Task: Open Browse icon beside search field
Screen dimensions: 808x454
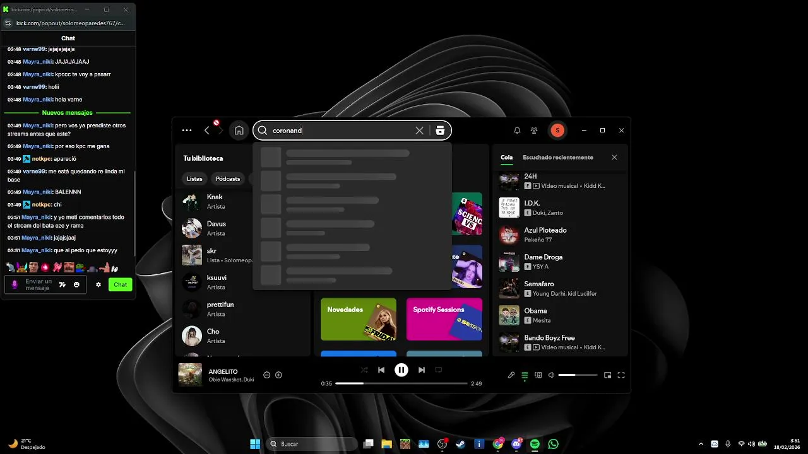Action: [440, 131]
